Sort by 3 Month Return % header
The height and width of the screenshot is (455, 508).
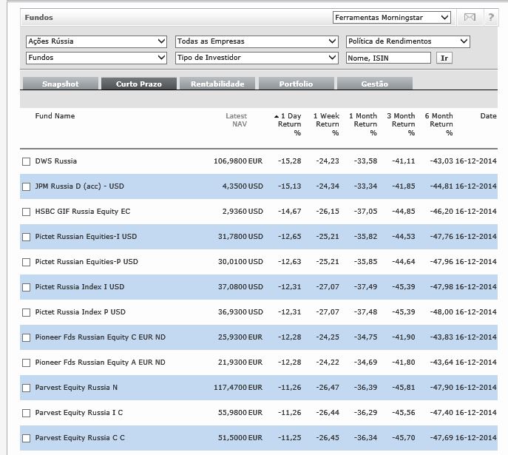click(401, 124)
